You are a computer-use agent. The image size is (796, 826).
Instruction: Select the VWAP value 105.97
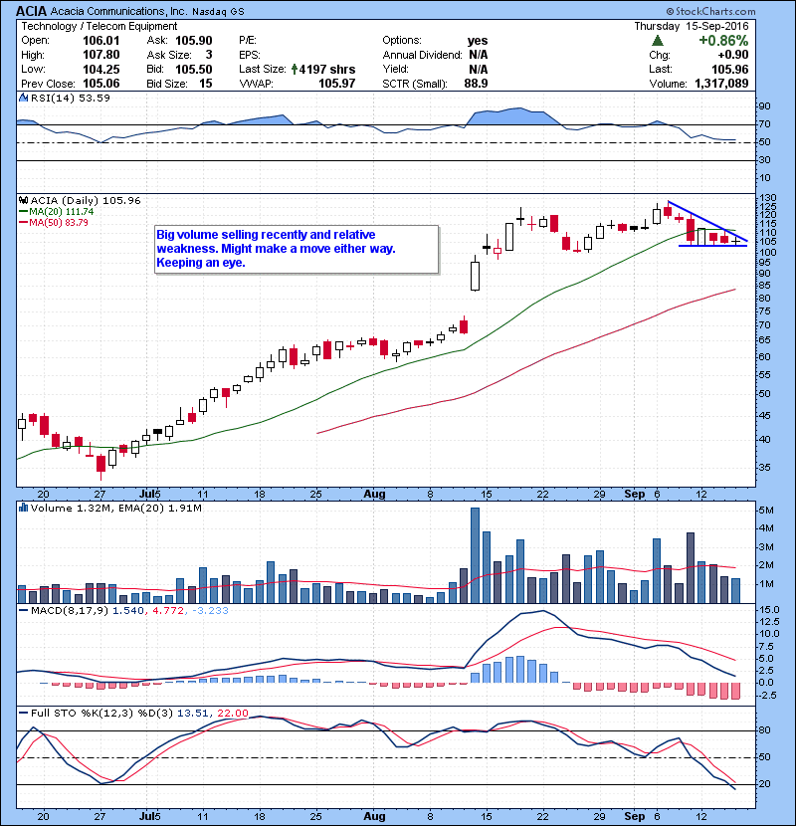(x=337, y=84)
